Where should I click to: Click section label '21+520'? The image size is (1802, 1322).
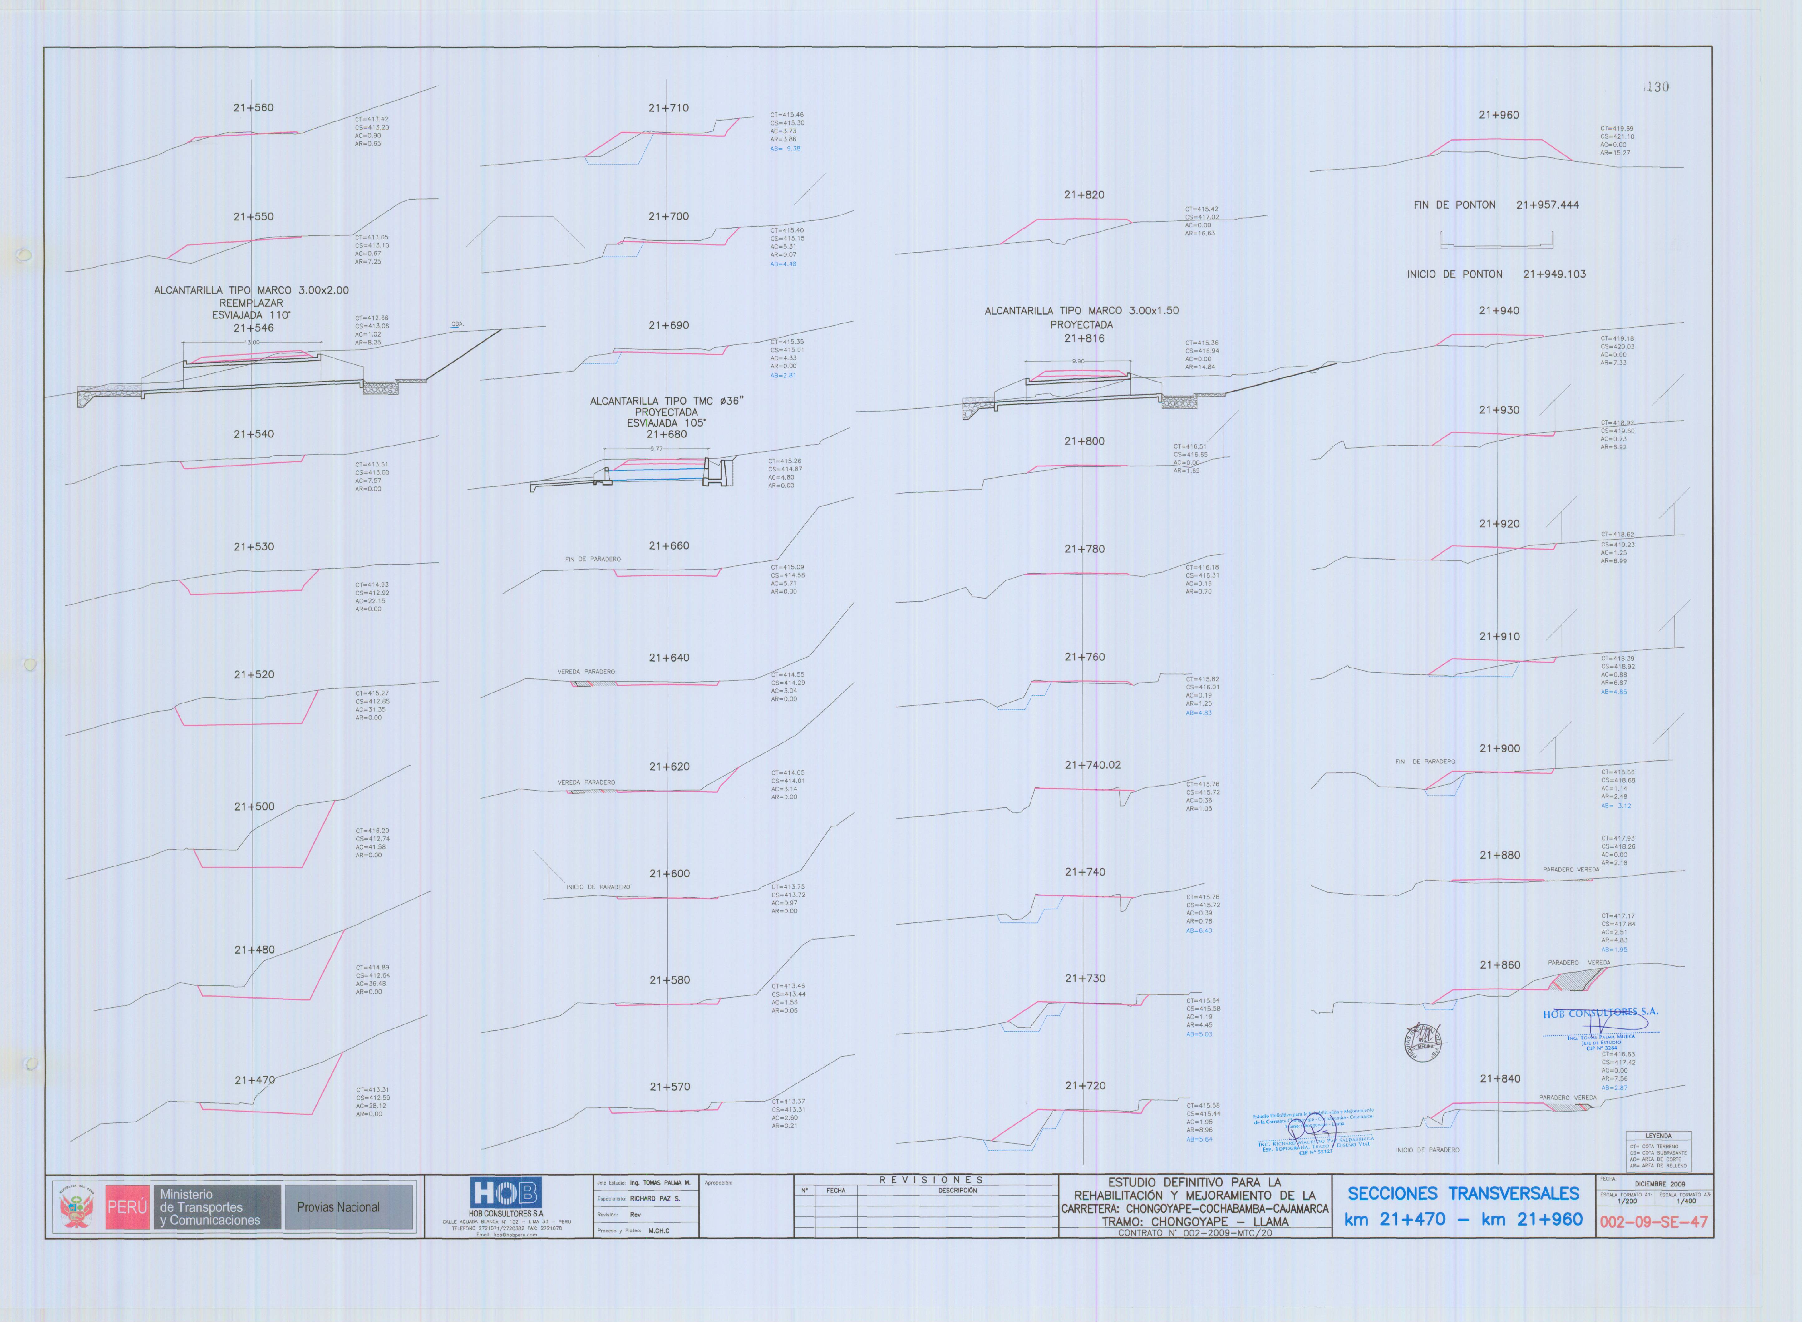254,675
